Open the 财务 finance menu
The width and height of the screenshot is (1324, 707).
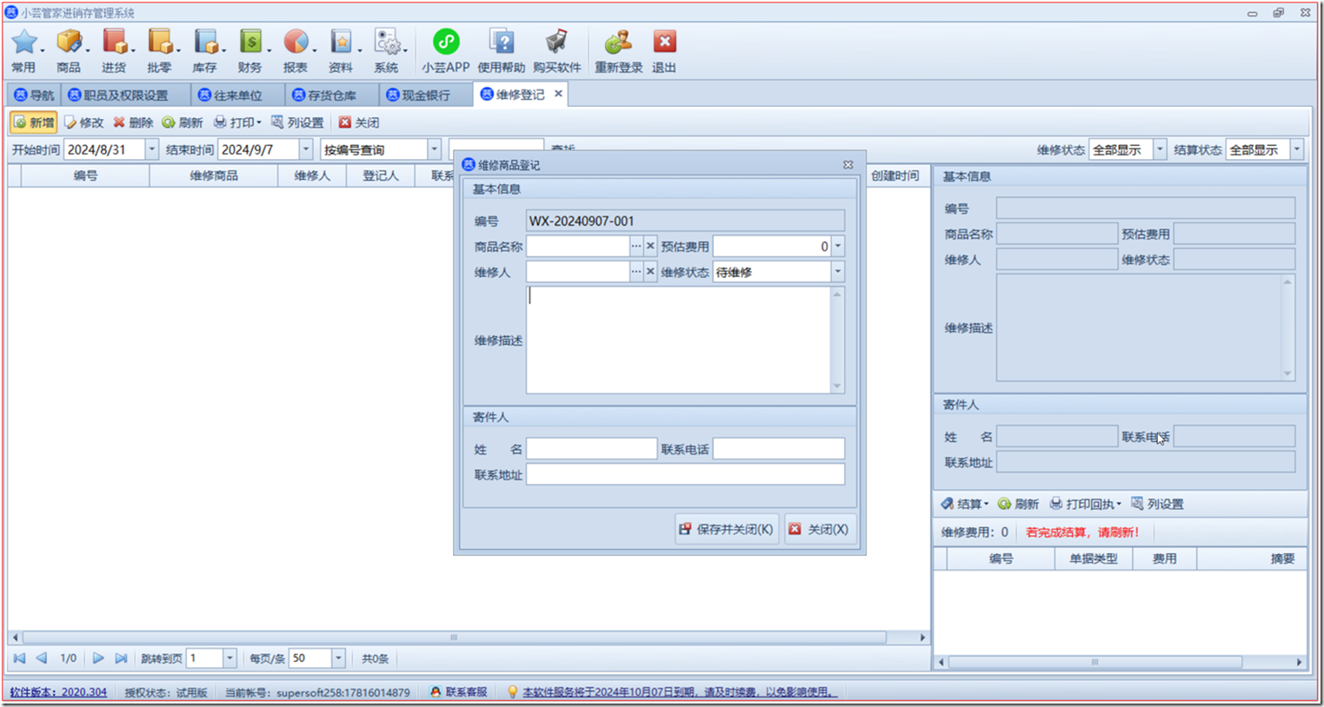250,51
